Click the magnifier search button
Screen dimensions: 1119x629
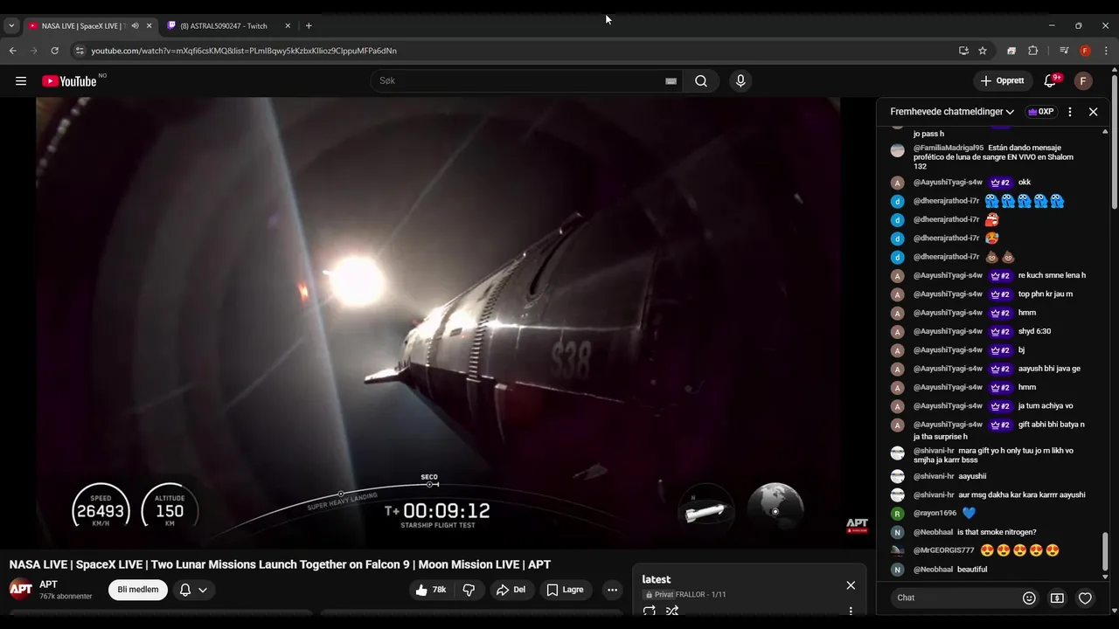(x=701, y=81)
